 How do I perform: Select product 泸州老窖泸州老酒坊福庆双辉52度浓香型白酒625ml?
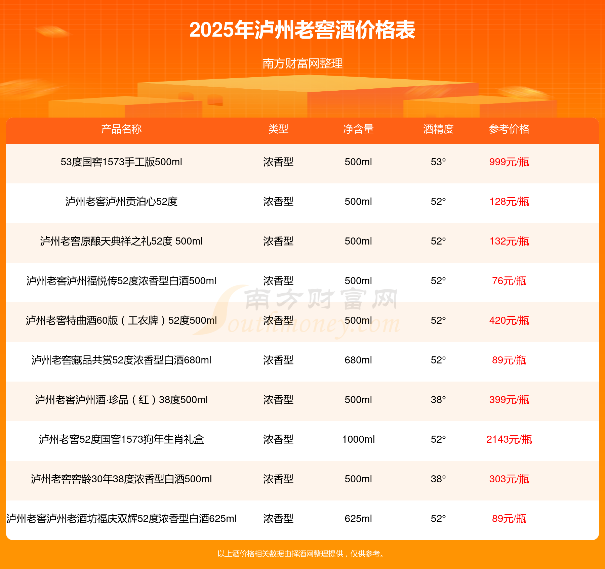tap(121, 519)
